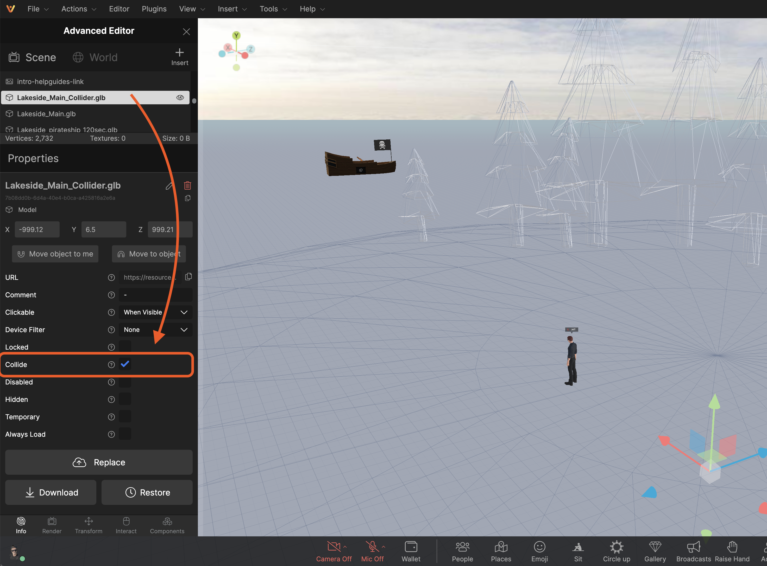Click the user avatar in bottom bar
767x566 pixels.
(x=14, y=552)
